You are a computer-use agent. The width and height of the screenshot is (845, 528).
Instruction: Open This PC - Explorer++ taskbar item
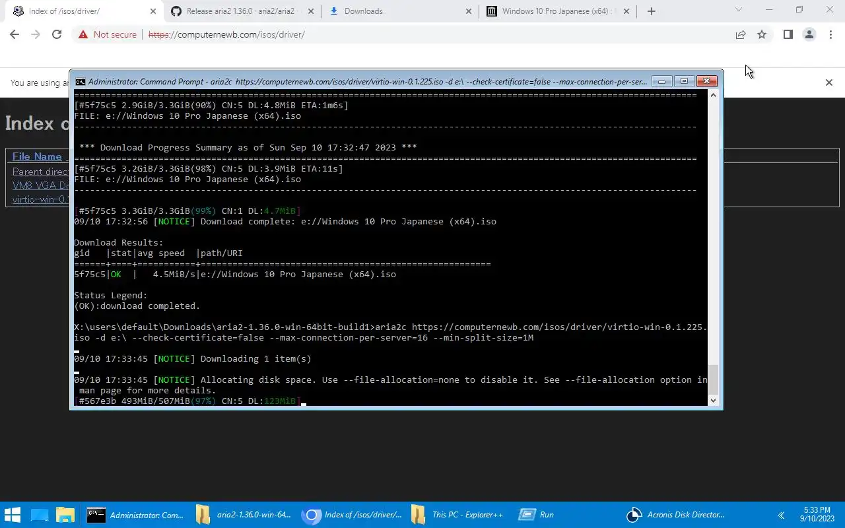click(x=458, y=515)
